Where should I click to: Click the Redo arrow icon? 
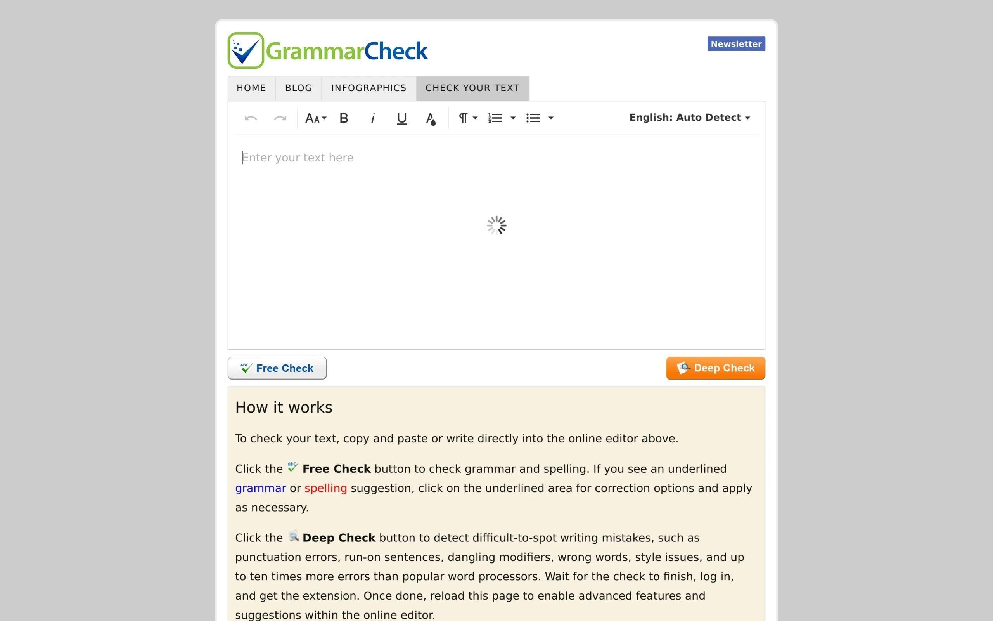pos(280,118)
